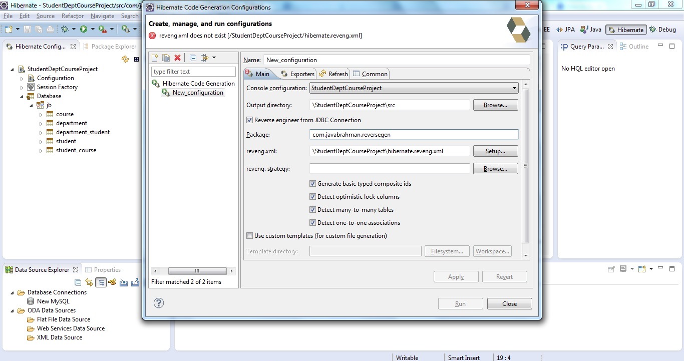Image resolution: width=684 pixels, height=361 pixels.
Task: Click Import profiles icon in Data Source Explorer
Action: (124, 282)
